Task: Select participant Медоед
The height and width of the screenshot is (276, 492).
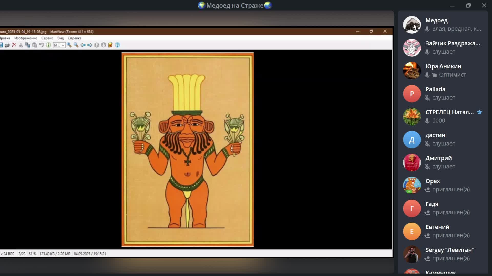Action: pos(443,25)
